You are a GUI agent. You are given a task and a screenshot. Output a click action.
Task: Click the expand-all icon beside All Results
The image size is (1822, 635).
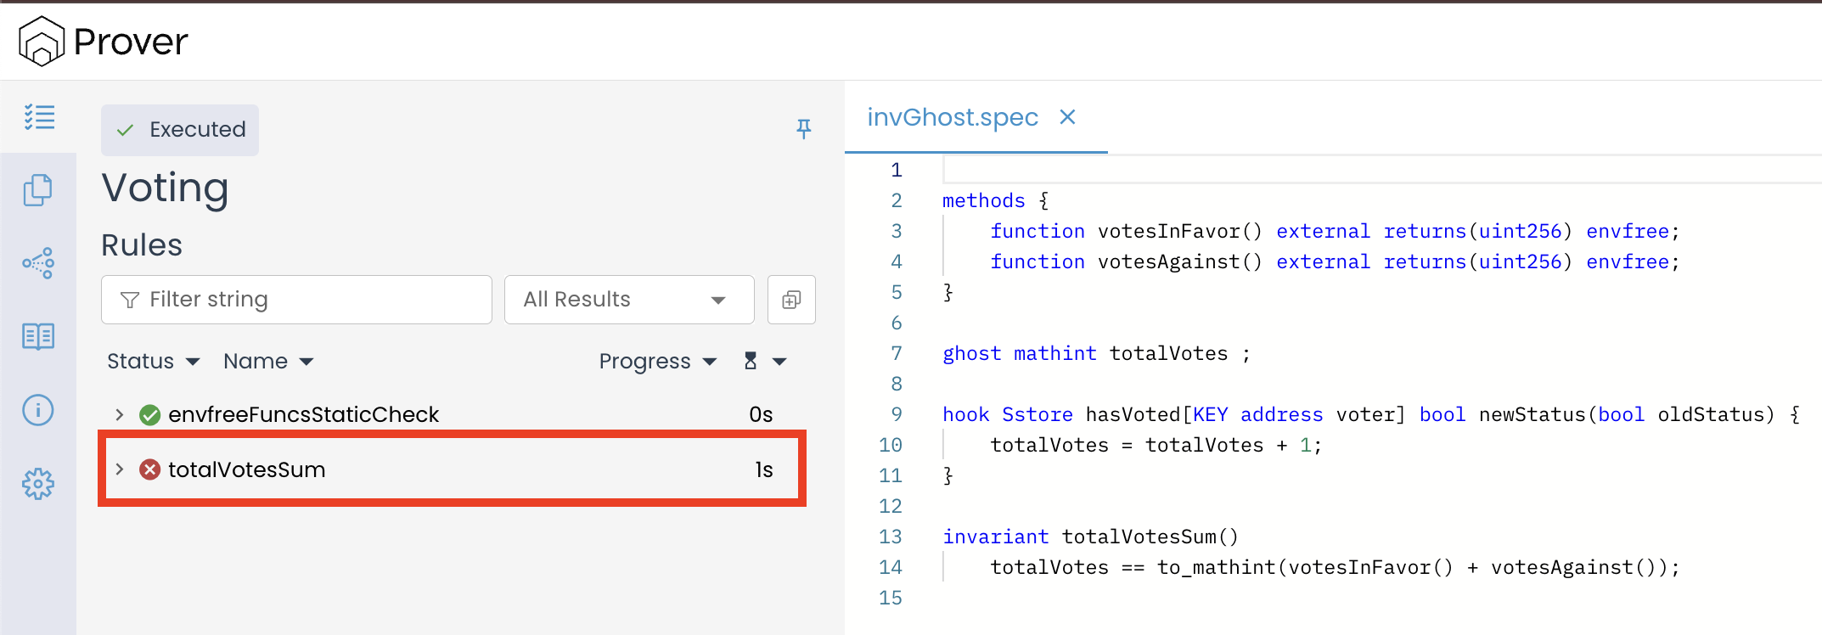click(x=791, y=300)
